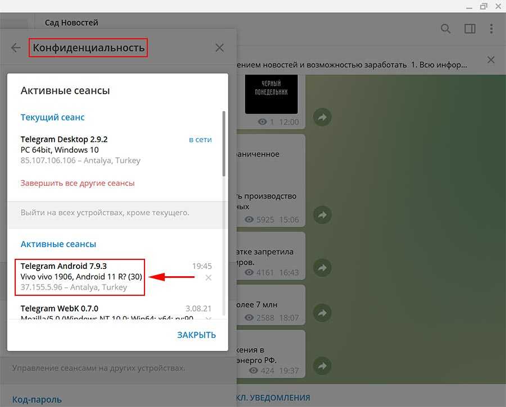The width and height of the screenshot is (506, 407).
Task: Terminate the Telegram Android 7.9.3 session
Action: pyautogui.click(x=209, y=278)
